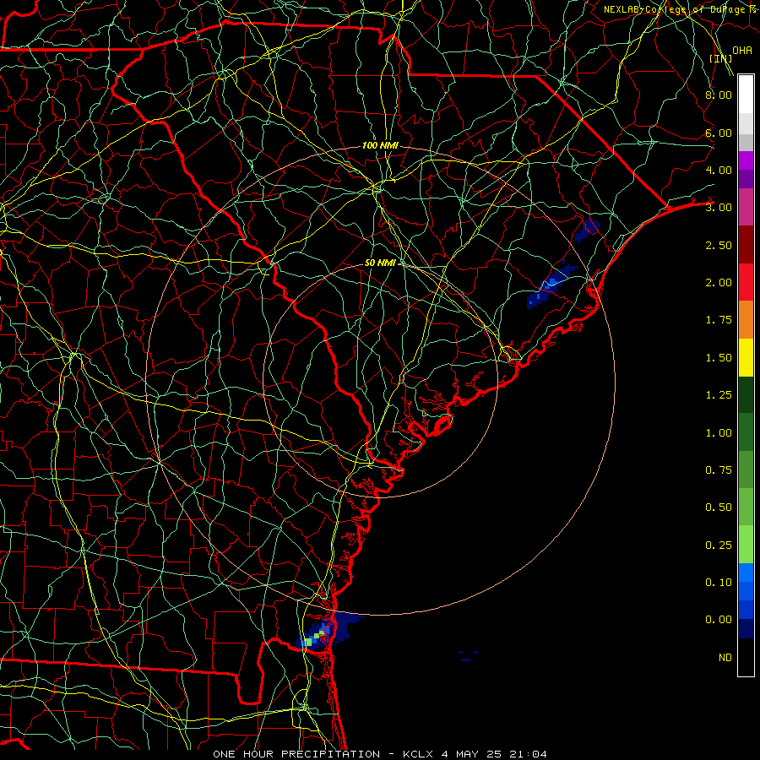
Task: Click the dark red 2.50 legend swatch
Action: point(746,245)
